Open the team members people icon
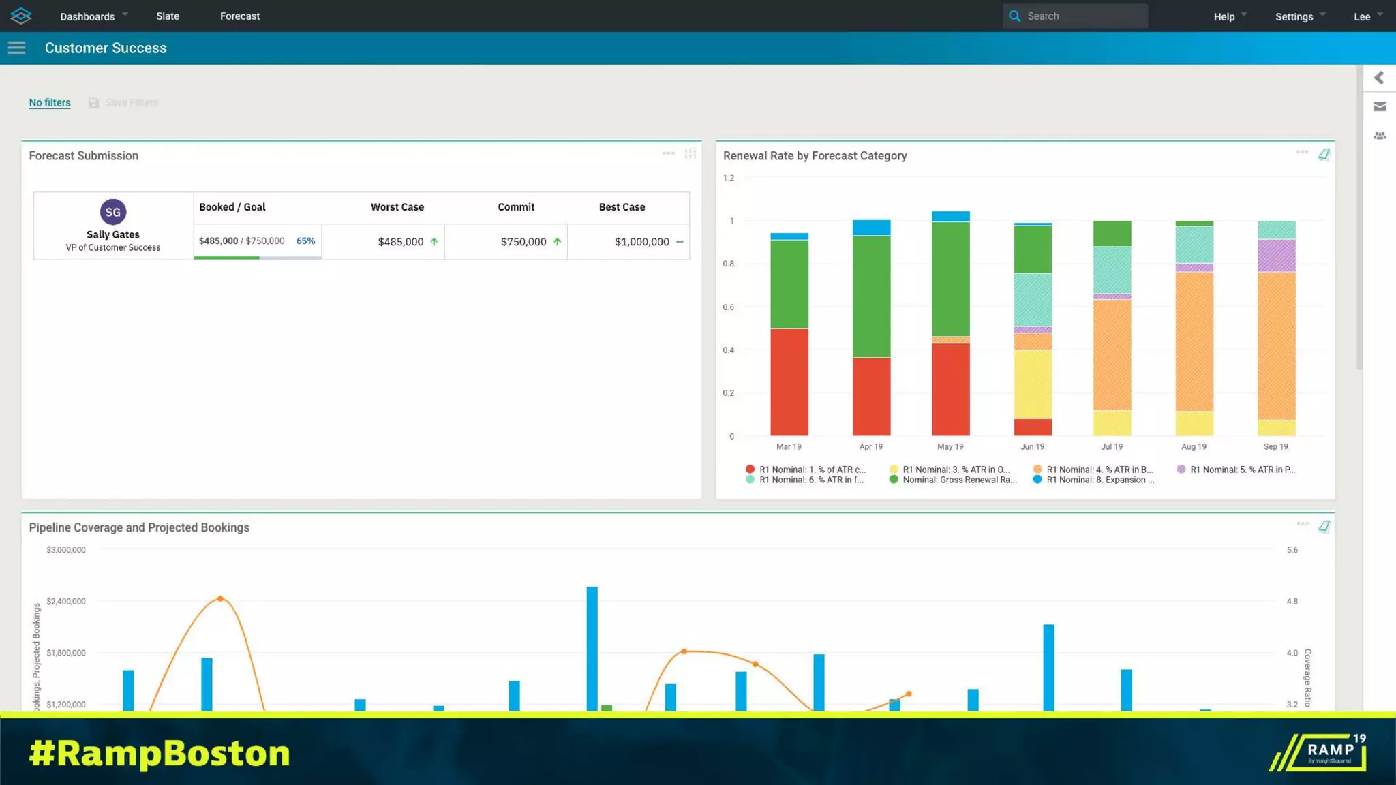The height and width of the screenshot is (785, 1396). pyautogui.click(x=1380, y=136)
